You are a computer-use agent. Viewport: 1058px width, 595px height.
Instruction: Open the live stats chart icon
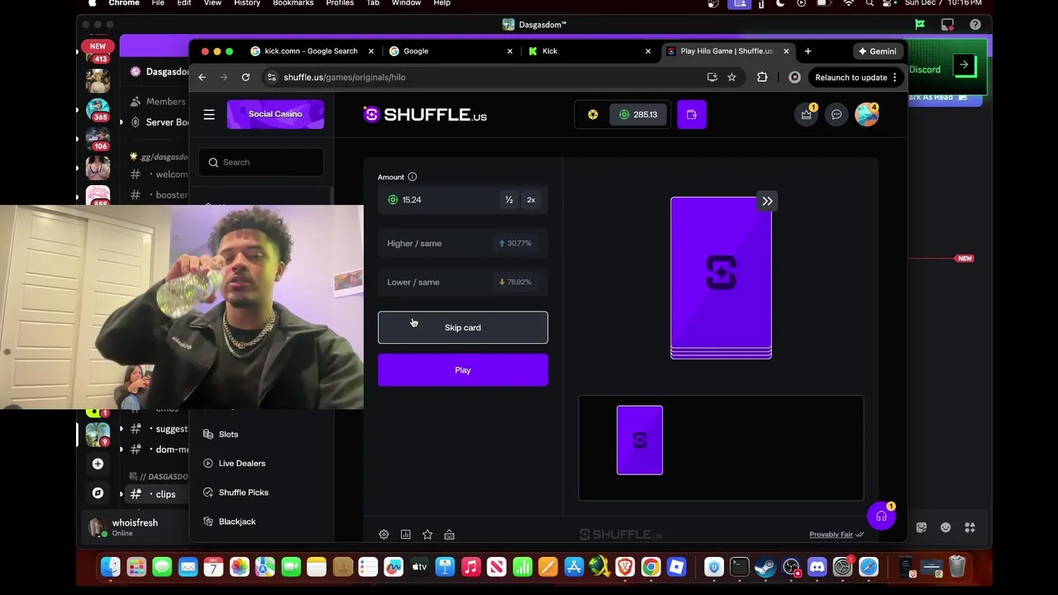[x=406, y=535]
